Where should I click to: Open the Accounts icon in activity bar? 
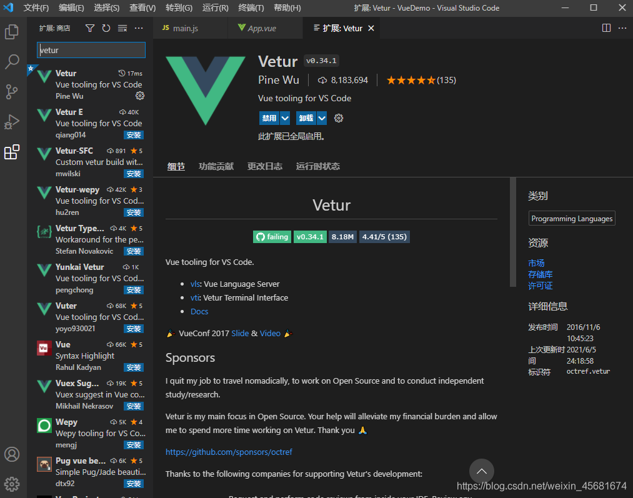tap(12, 454)
